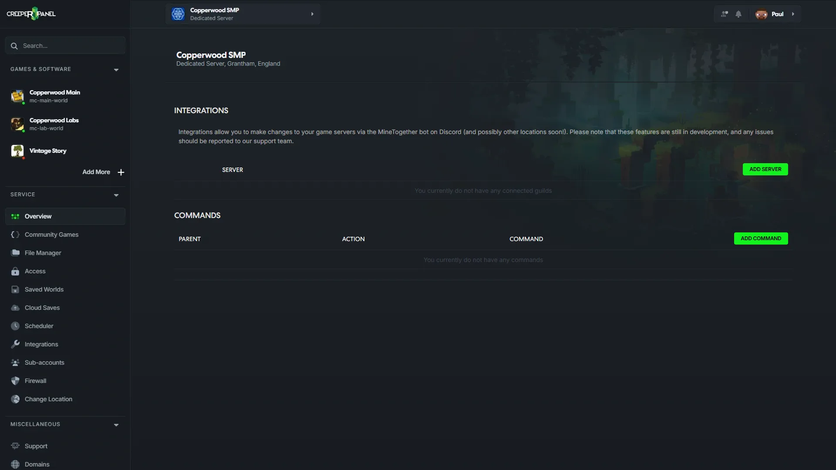Viewport: 836px width, 470px height.
Task: Click the mc-lab-world subtitle
Action: pyautogui.click(x=46, y=128)
